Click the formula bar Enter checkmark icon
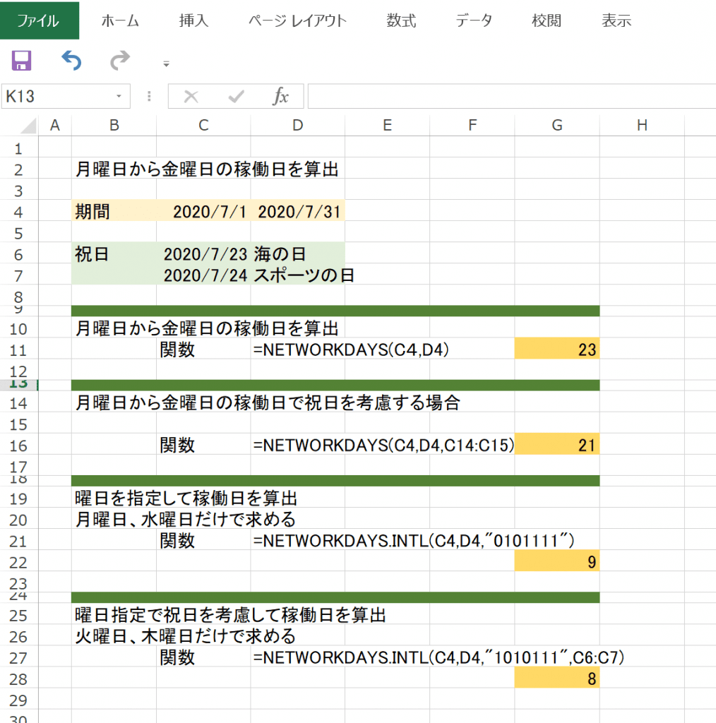The image size is (716, 723). [236, 97]
